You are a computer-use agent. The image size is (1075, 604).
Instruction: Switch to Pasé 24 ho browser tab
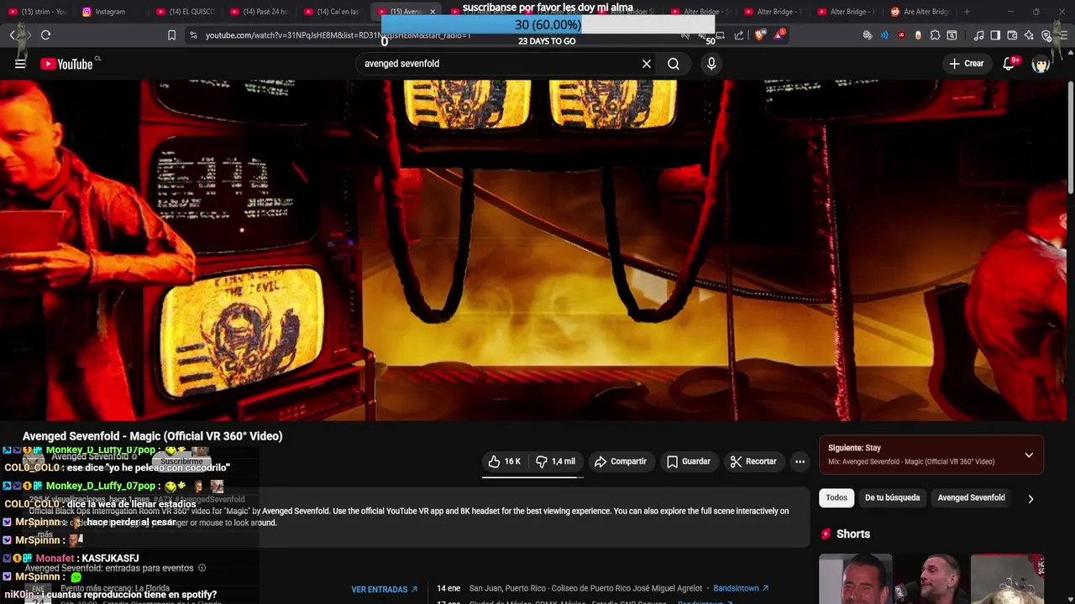pos(259,12)
